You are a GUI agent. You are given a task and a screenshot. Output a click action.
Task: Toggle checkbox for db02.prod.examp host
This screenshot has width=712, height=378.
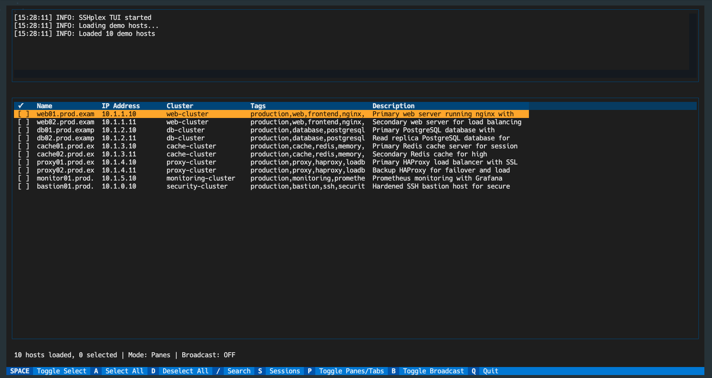pyautogui.click(x=23, y=138)
